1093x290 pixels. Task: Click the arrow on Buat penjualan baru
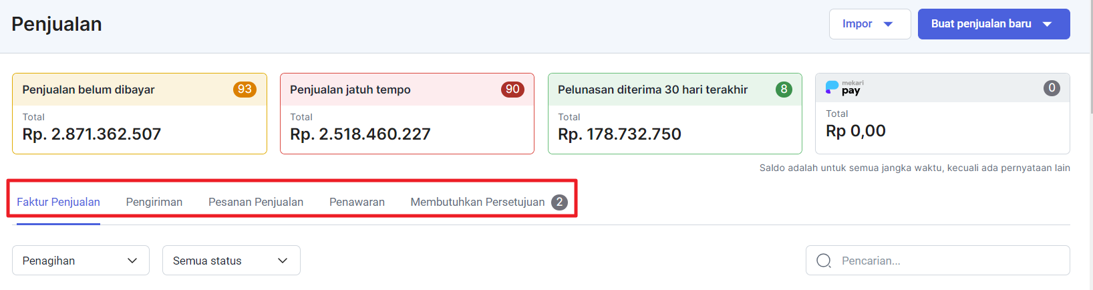(1047, 24)
